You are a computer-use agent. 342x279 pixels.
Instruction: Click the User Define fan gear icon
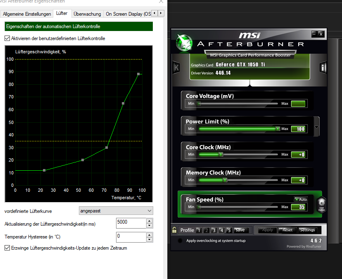[321, 205]
